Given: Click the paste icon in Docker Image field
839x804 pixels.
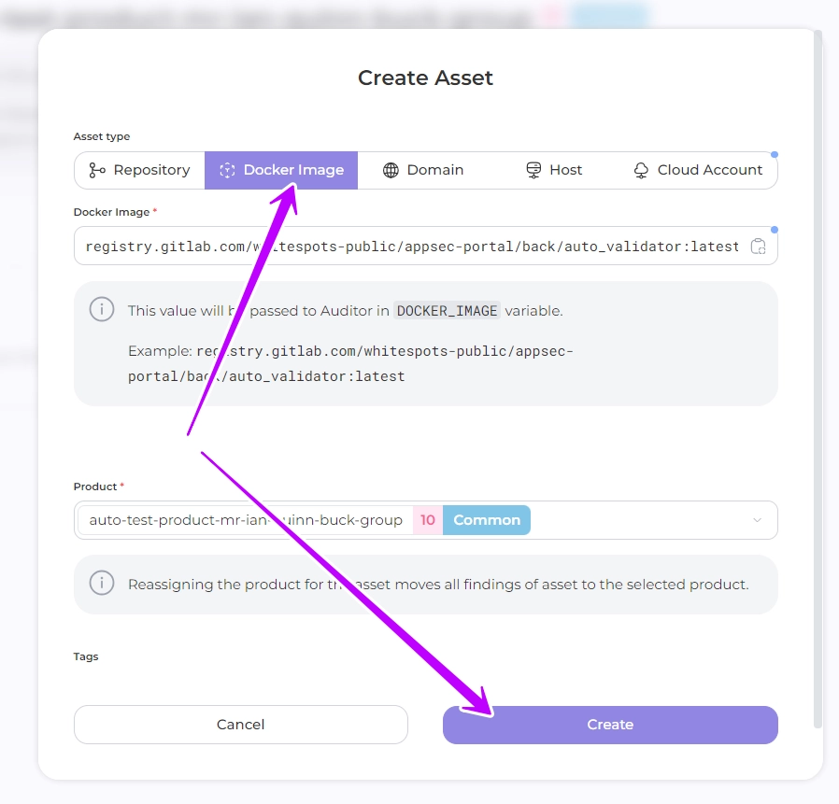Looking at the screenshot, I should [759, 247].
